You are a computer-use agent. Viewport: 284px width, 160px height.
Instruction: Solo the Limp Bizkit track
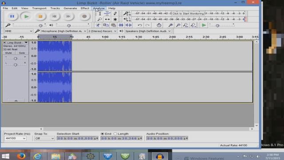click(22, 53)
